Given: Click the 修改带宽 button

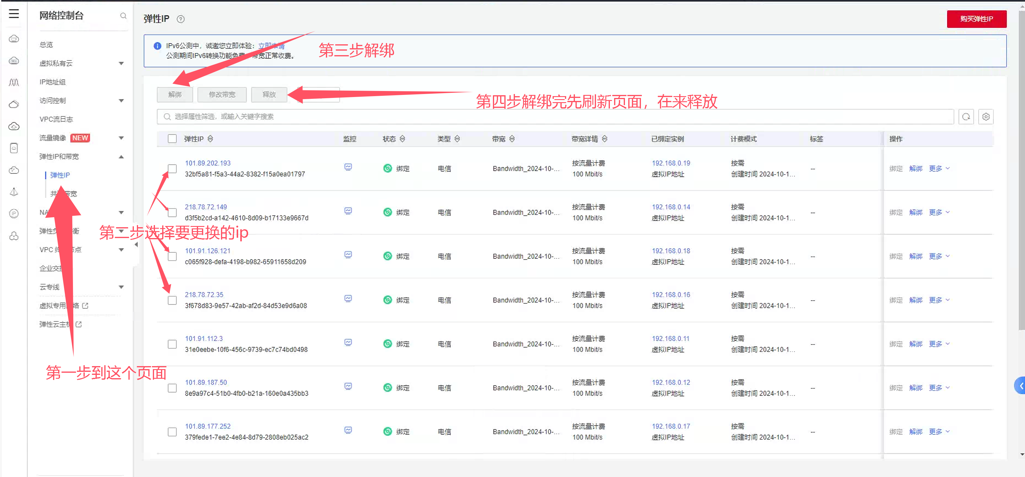Looking at the screenshot, I should click(x=222, y=94).
